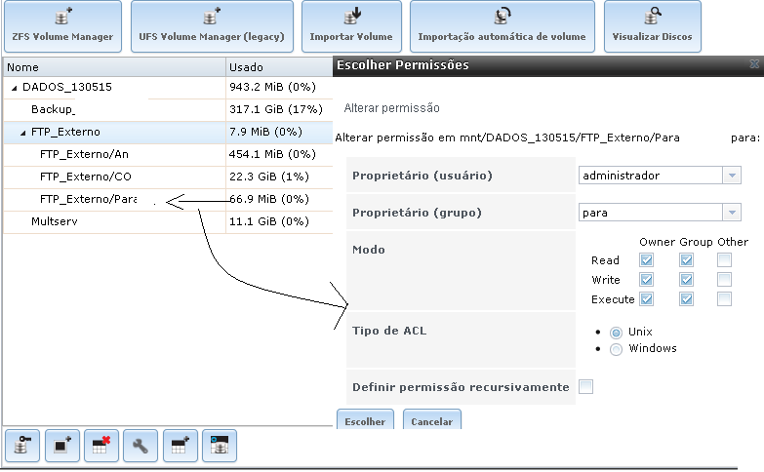Click destroy dataset red X icon
The width and height of the screenshot is (764, 472).
(x=101, y=446)
